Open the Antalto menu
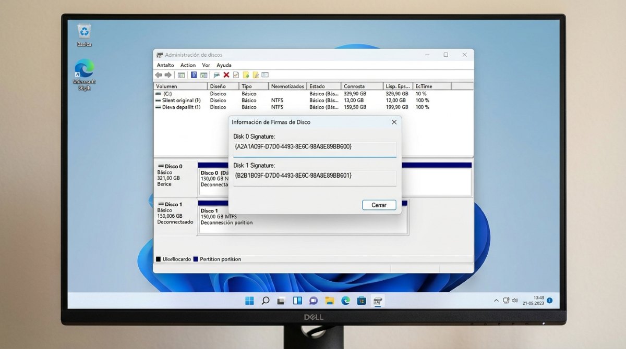The width and height of the screenshot is (626, 349). pos(165,65)
